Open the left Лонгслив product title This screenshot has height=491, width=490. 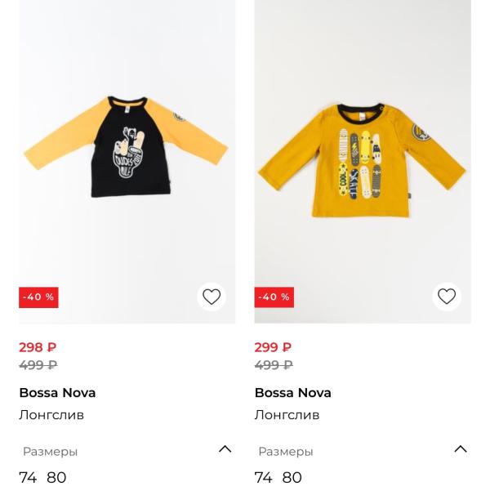[x=51, y=415]
